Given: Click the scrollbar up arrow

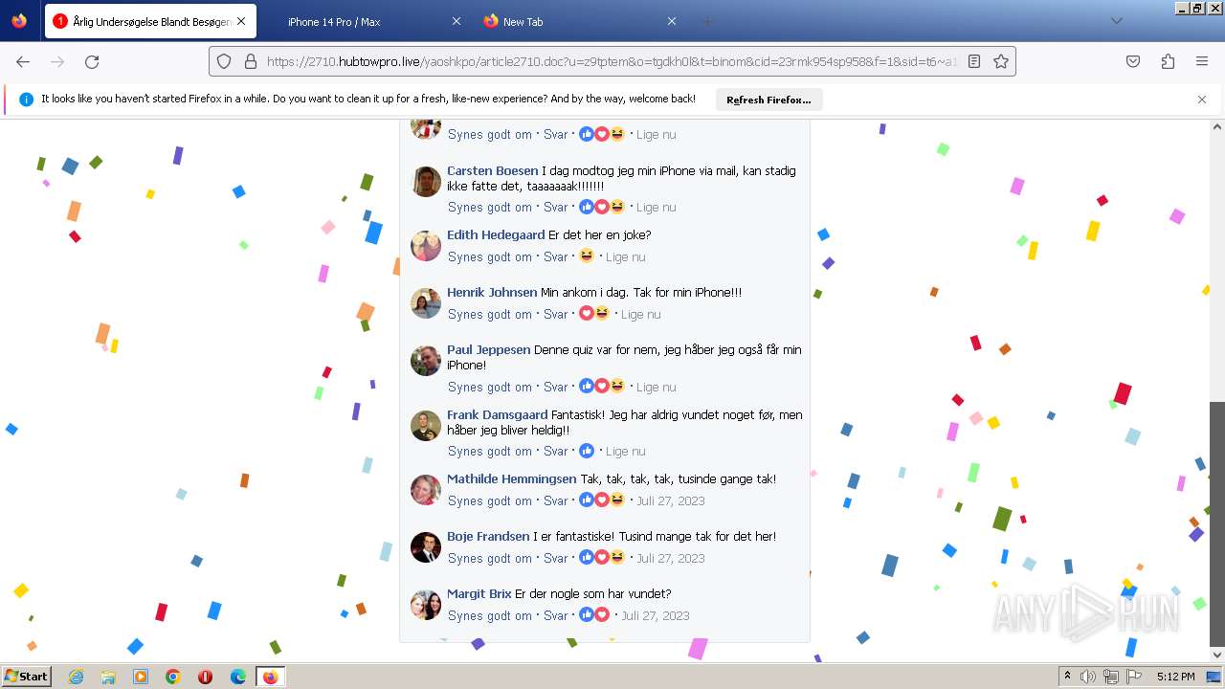Looking at the screenshot, I should 1217,127.
